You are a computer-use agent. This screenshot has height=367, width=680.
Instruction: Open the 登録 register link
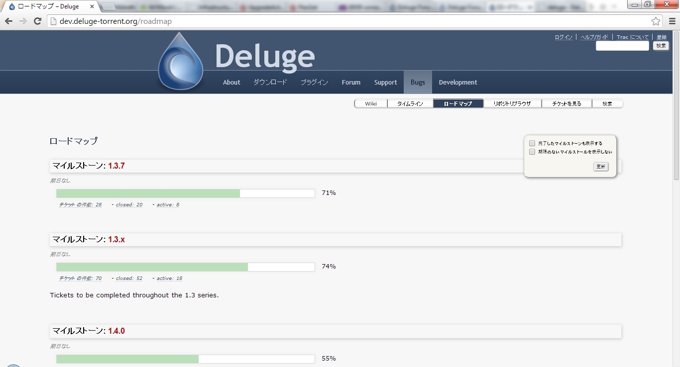pyautogui.click(x=662, y=37)
